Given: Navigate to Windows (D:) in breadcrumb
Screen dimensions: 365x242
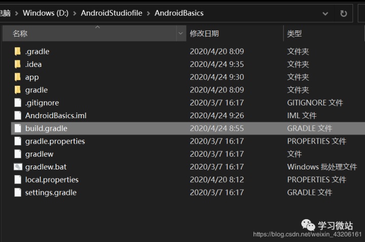Looking at the screenshot, I should coord(46,13).
